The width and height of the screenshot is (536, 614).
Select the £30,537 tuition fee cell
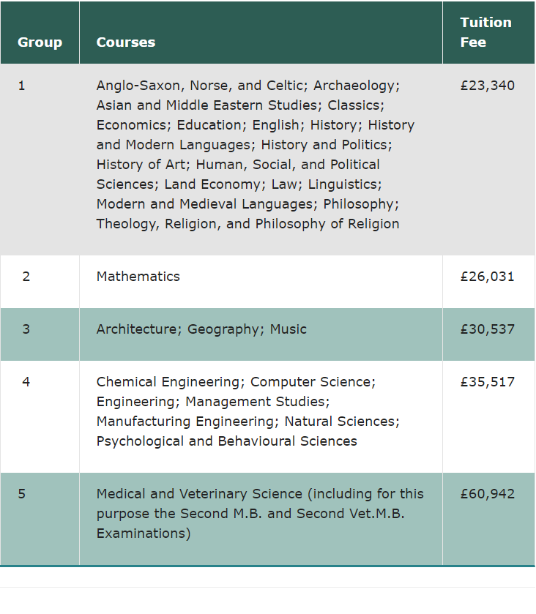click(488, 329)
